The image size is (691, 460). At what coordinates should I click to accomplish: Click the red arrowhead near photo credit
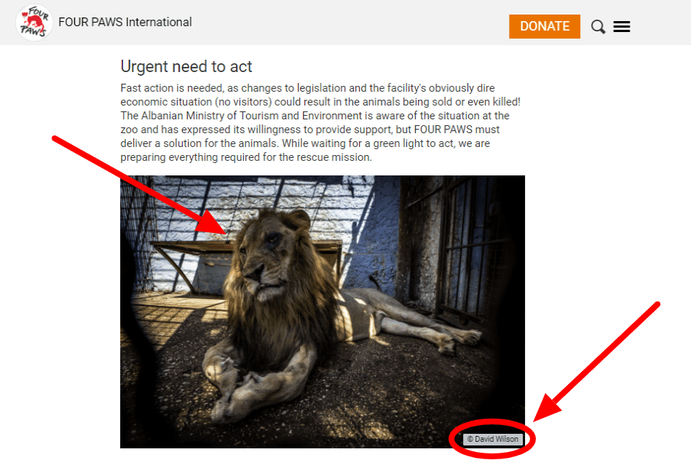543,411
